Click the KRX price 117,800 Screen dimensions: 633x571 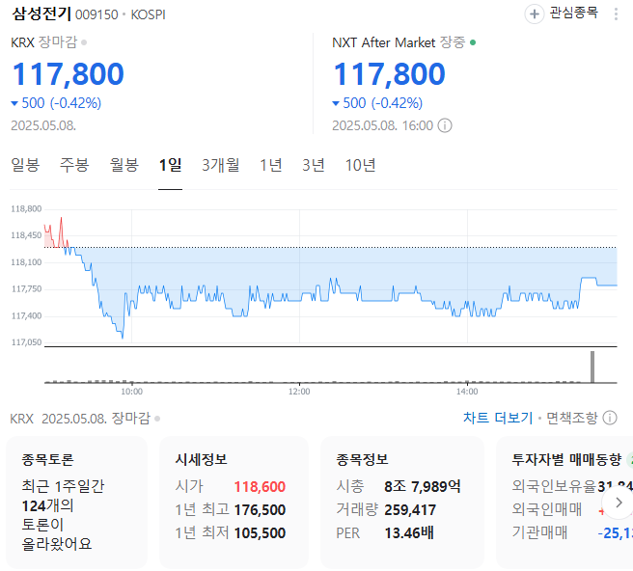[69, 74]
